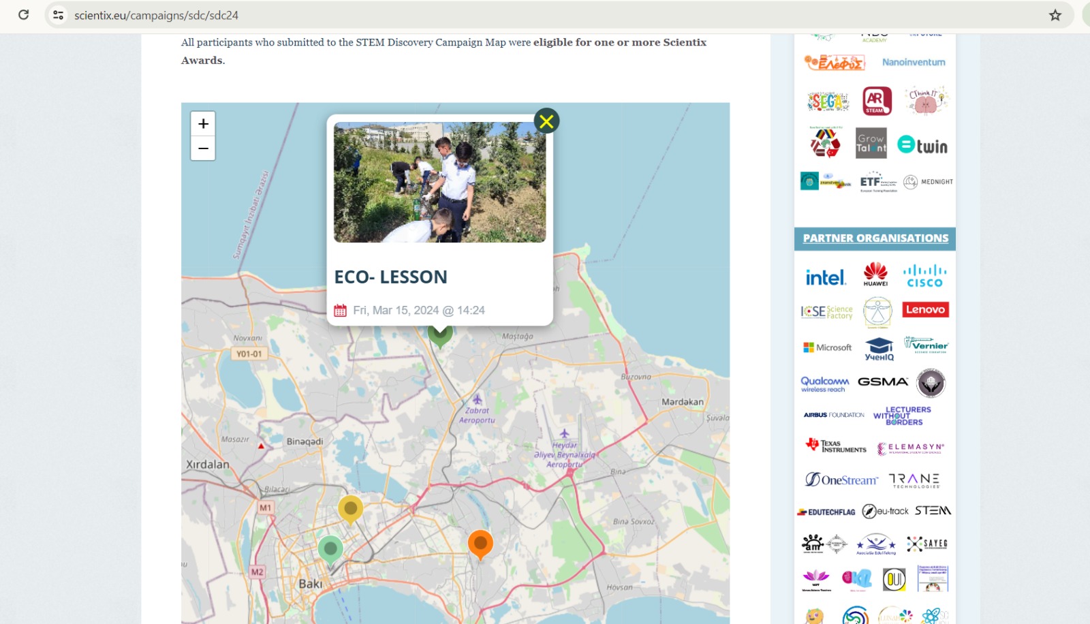Click the ICSE Science Factory logo
Viewport: 1090px width, 624px height.
coord(826,312)
